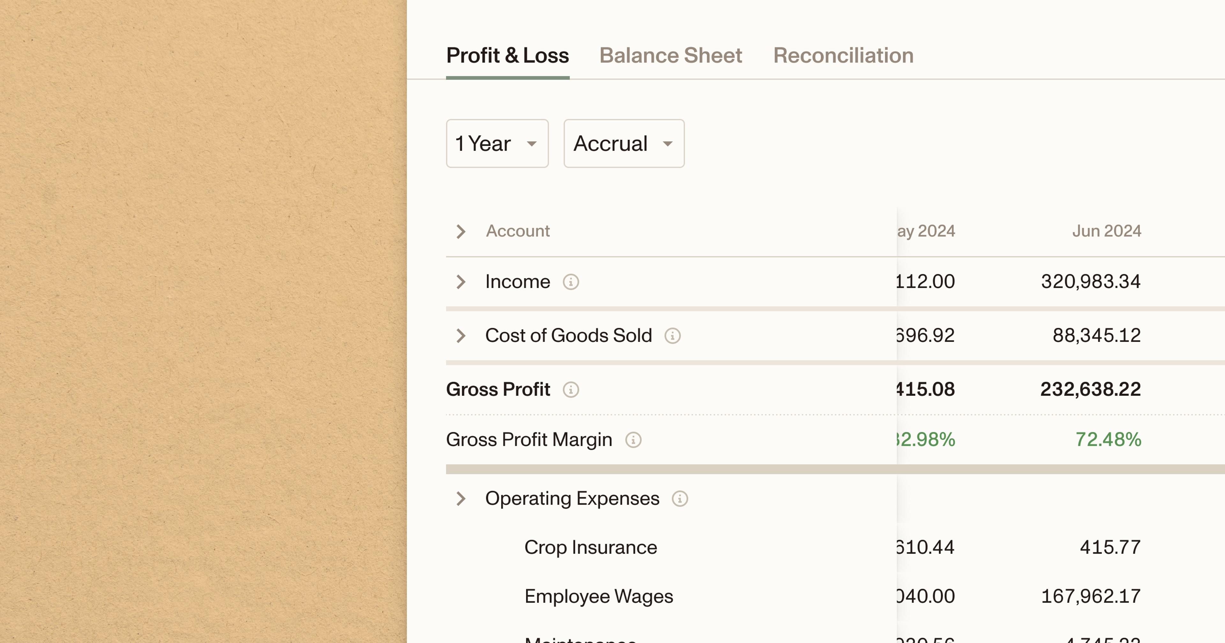Click the Cost of Goods Sold info icon

click(672, 336)
